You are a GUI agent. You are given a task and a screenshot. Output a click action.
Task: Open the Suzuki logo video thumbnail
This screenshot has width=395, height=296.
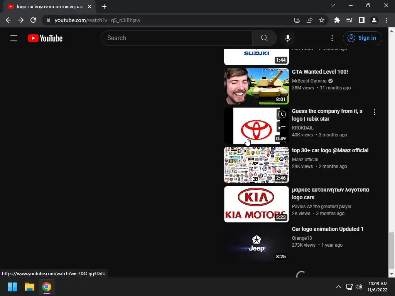click(x=256, y=57)
